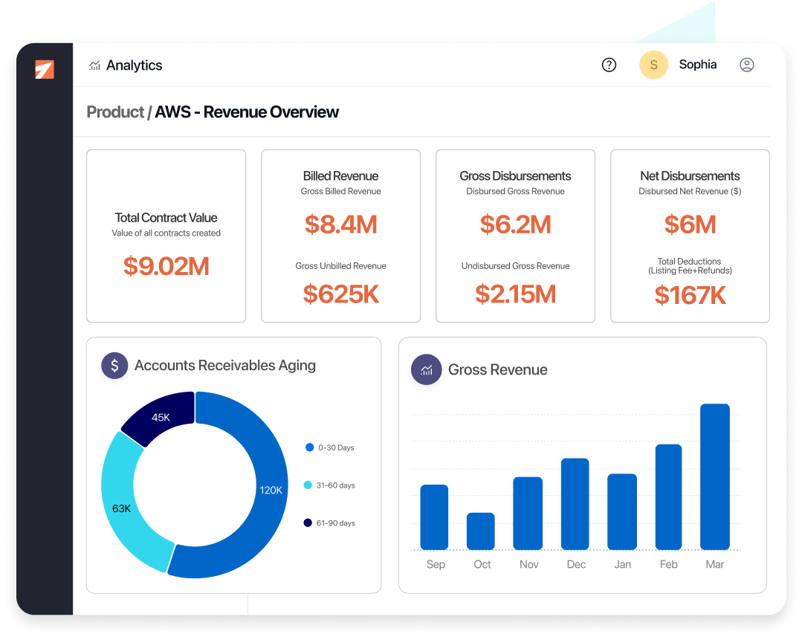
Task: Click the 0-30 Days legend label
Action: coord(336,447)
